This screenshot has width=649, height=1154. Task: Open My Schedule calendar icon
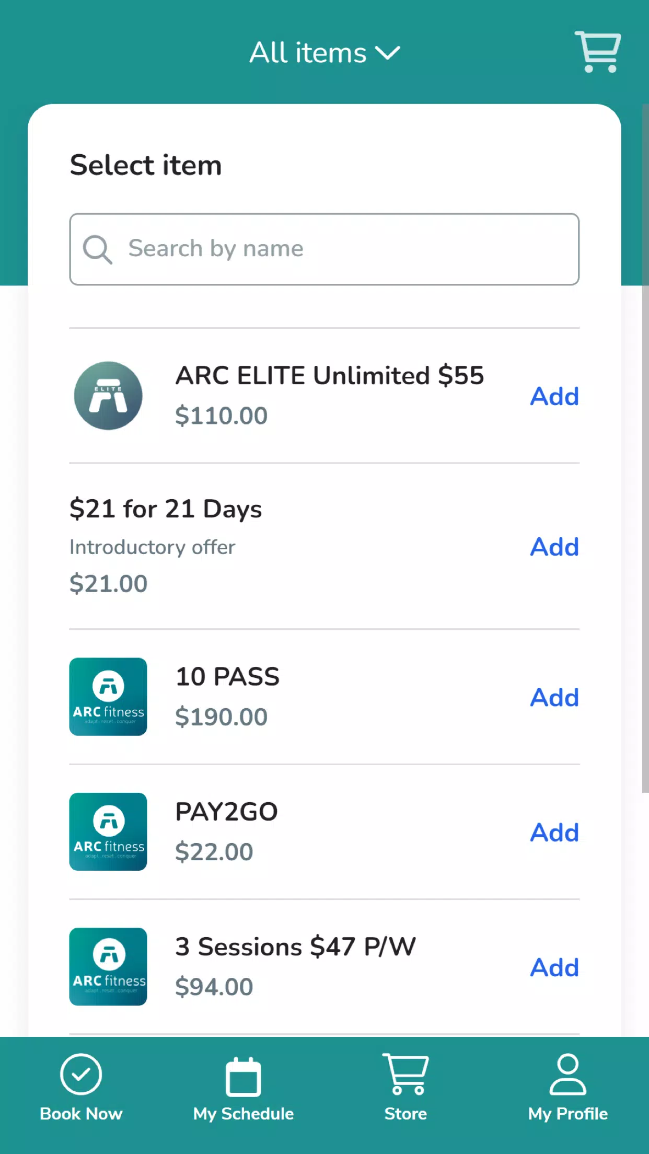243,1076
